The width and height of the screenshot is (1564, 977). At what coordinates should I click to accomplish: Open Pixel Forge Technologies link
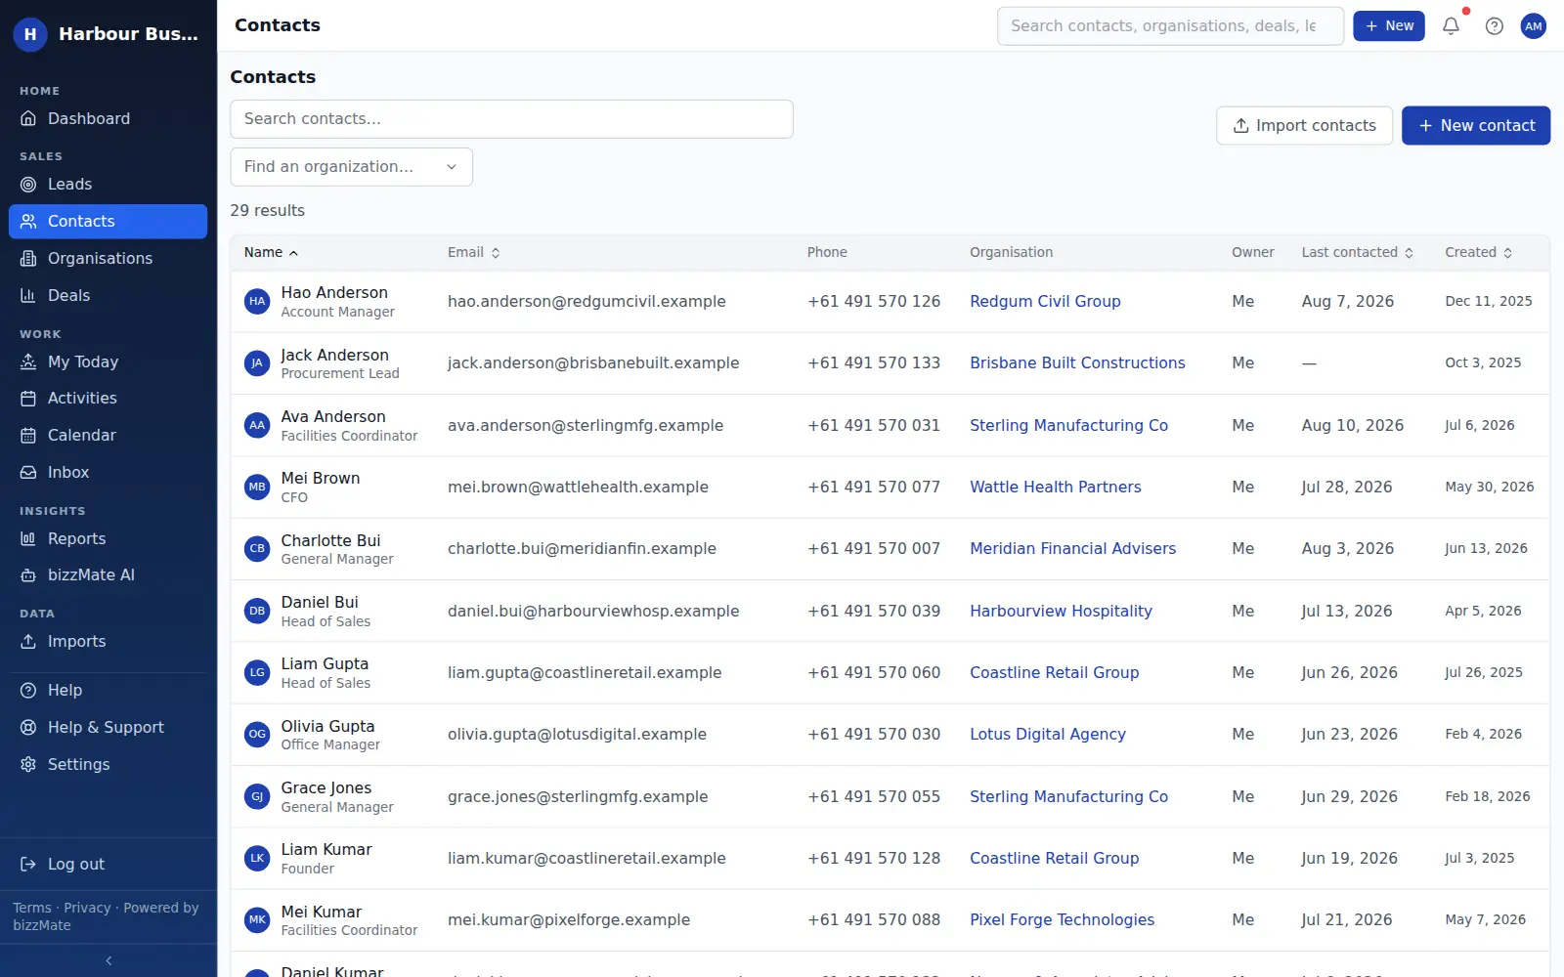click(x=1062, y=919)
